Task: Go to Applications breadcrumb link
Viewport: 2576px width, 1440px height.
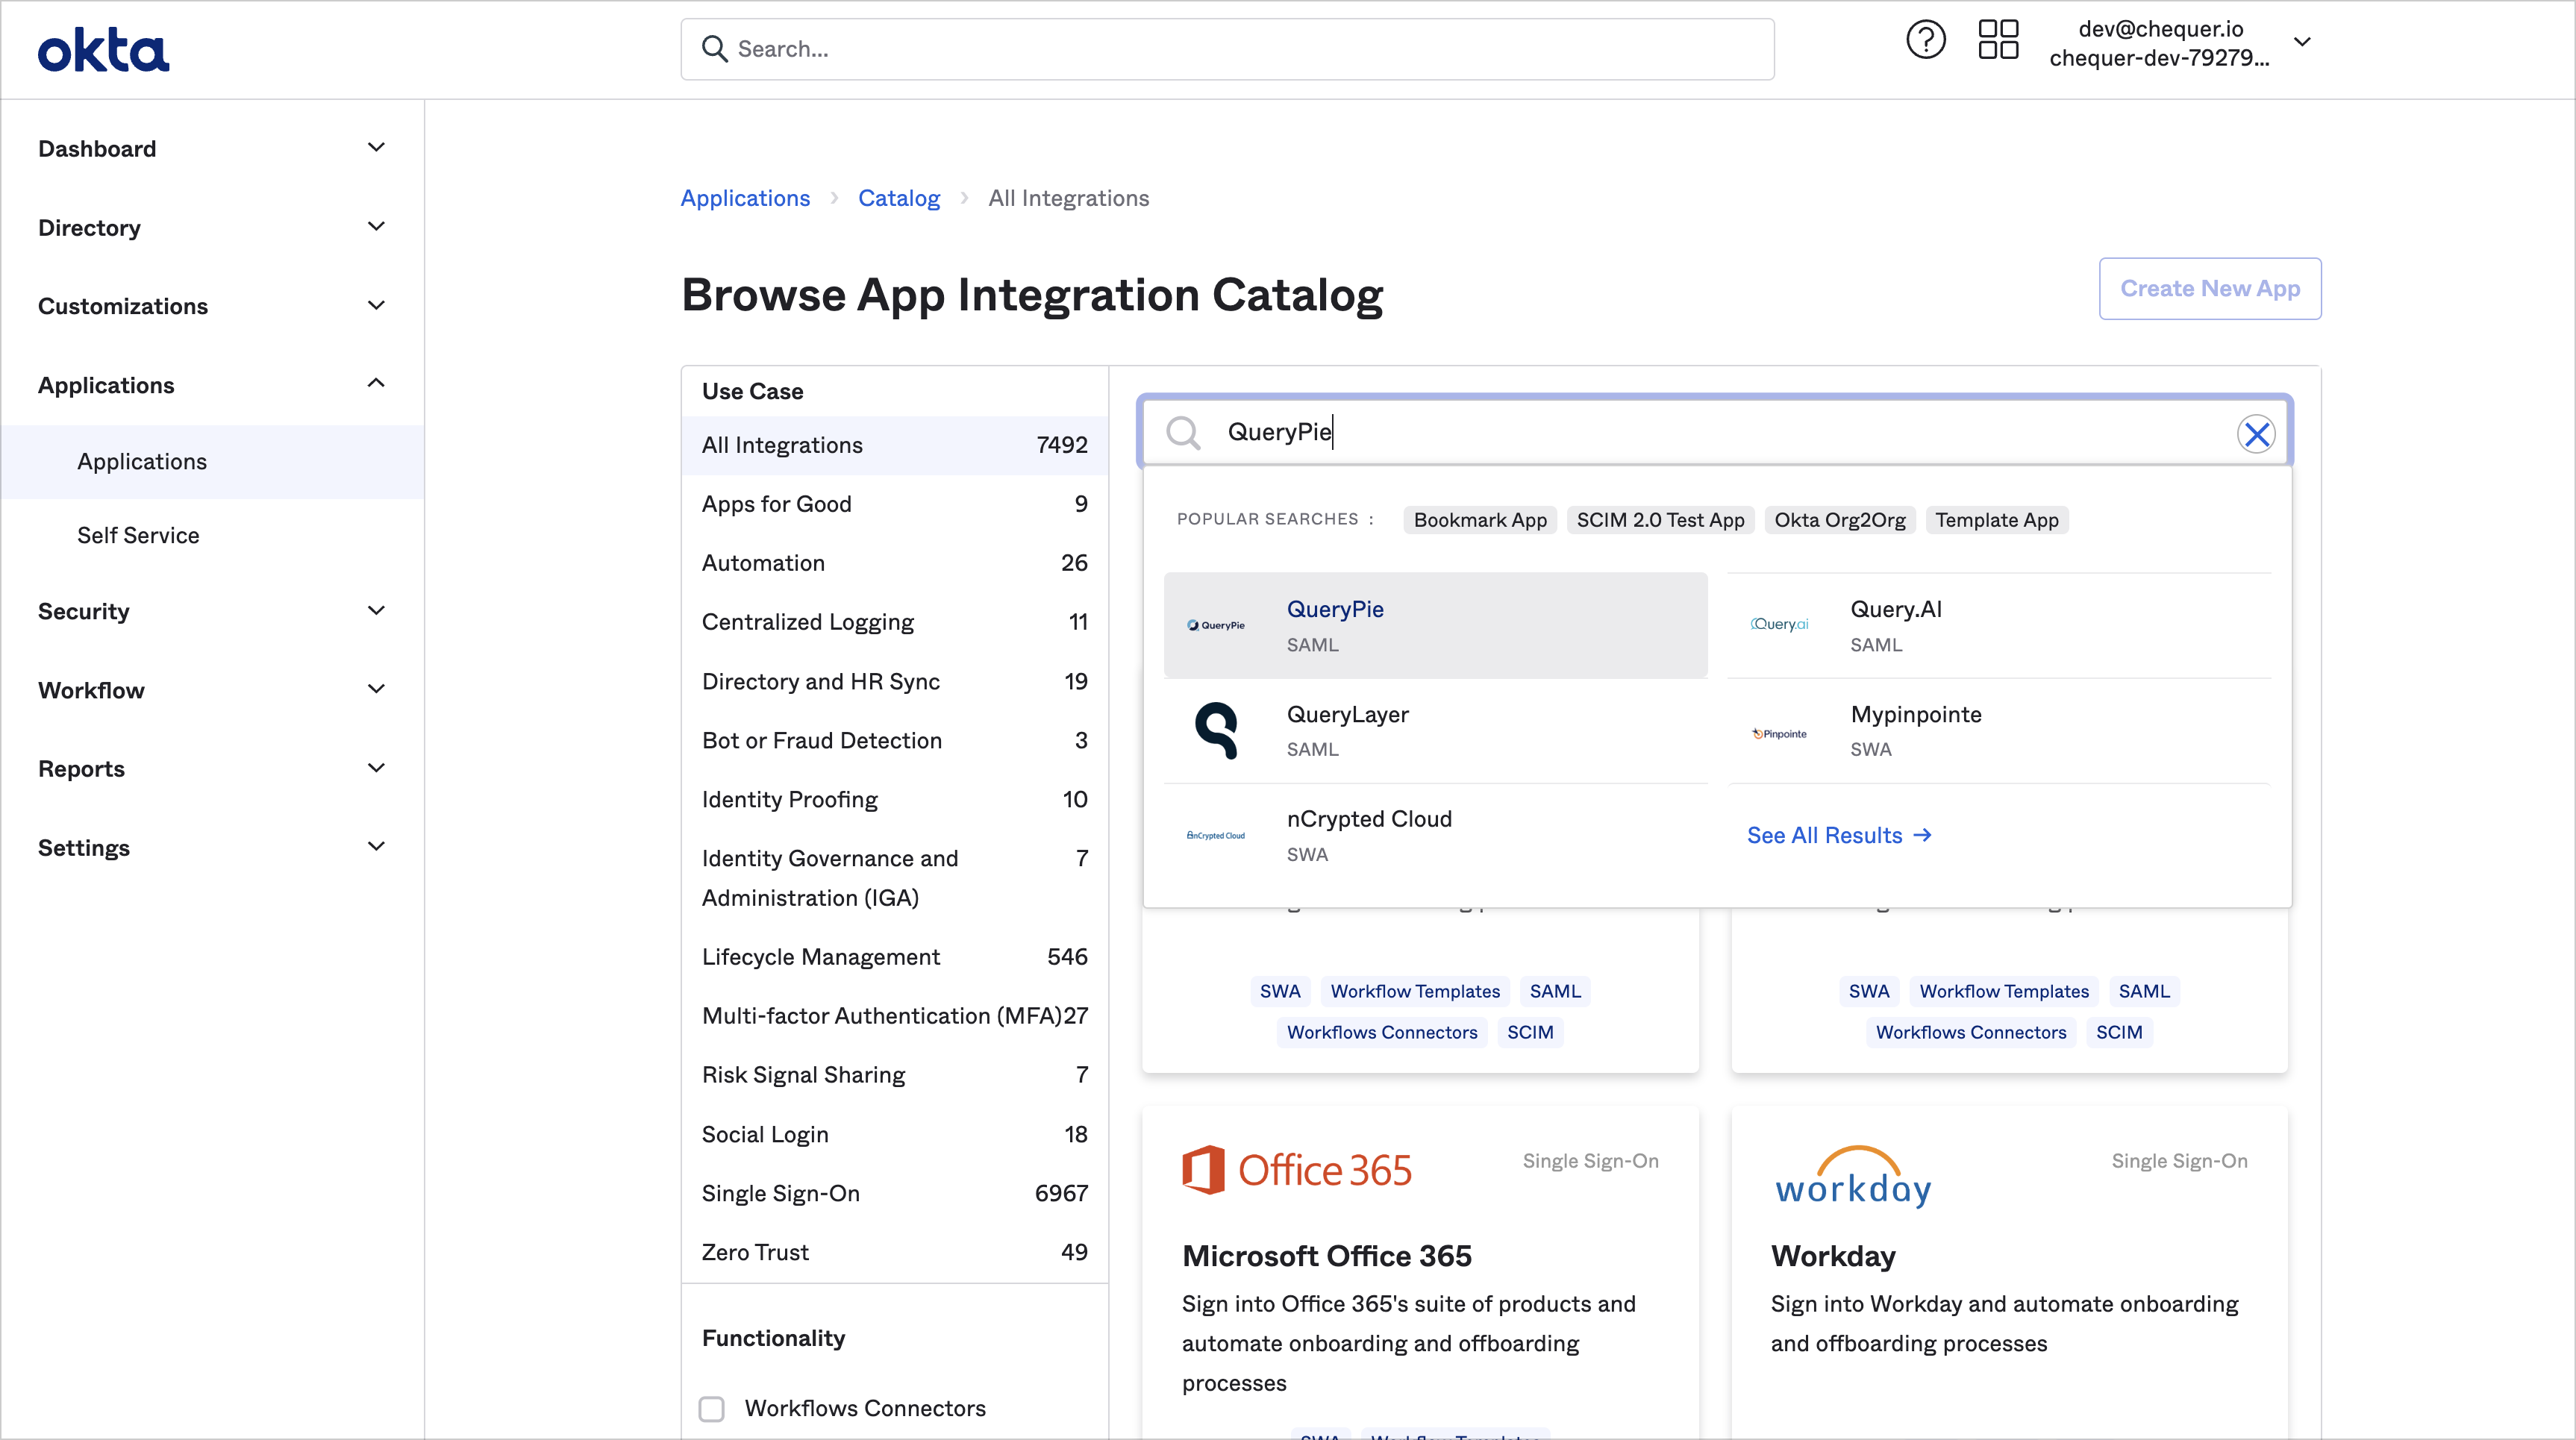Action: pos(745,198)
